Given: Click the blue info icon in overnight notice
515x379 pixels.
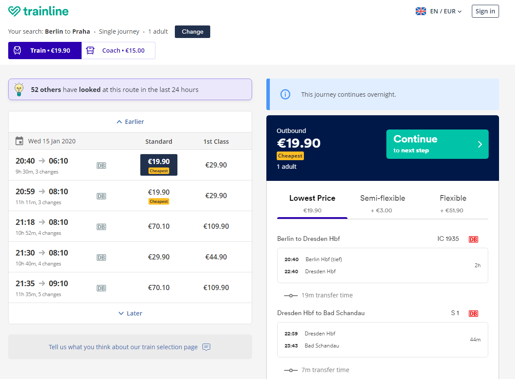Looking at the screenshot, I should click(285, 95).
